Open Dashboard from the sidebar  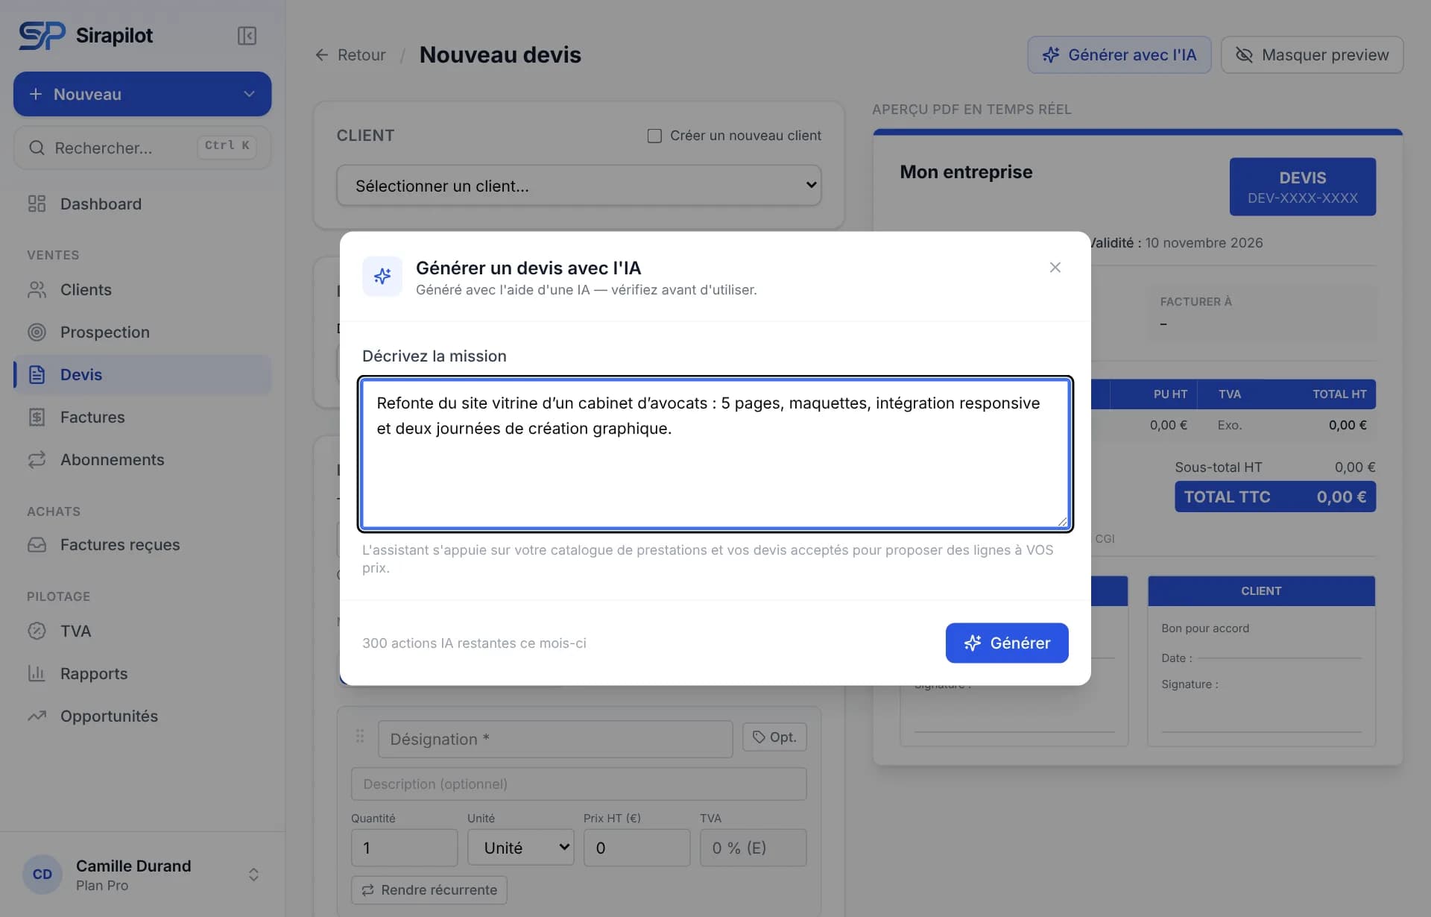coord(142,204)
